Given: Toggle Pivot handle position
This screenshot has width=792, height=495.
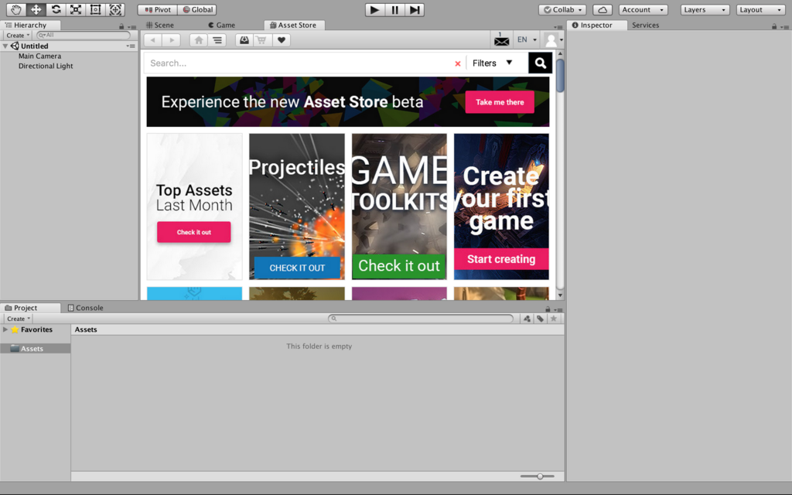Looking at the screenshot, I should 158,9.
